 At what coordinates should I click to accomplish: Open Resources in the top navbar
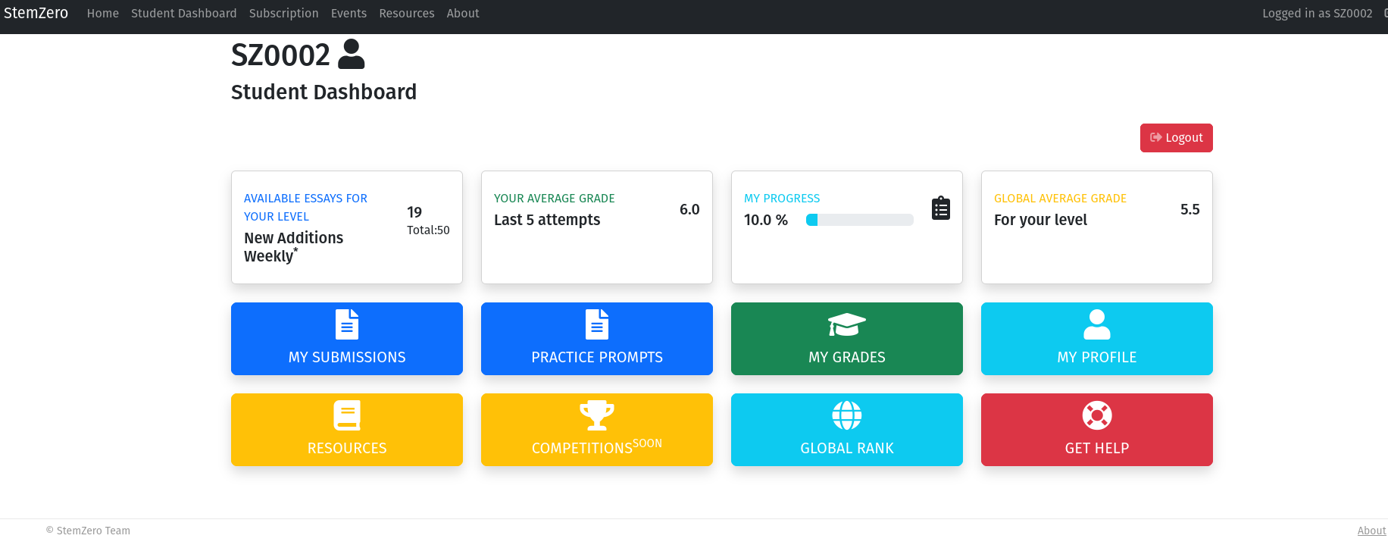407,14
